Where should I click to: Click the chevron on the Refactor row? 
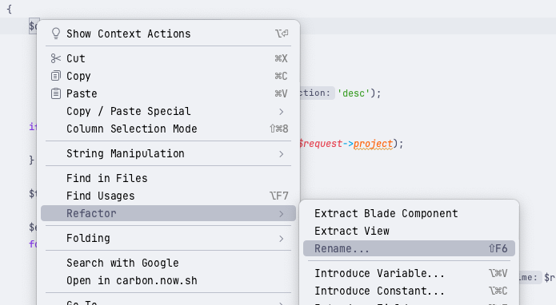pyautogui.click(x=281, y=214)
